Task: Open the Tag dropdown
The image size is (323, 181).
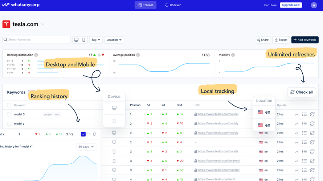Action: coord(96,40)
